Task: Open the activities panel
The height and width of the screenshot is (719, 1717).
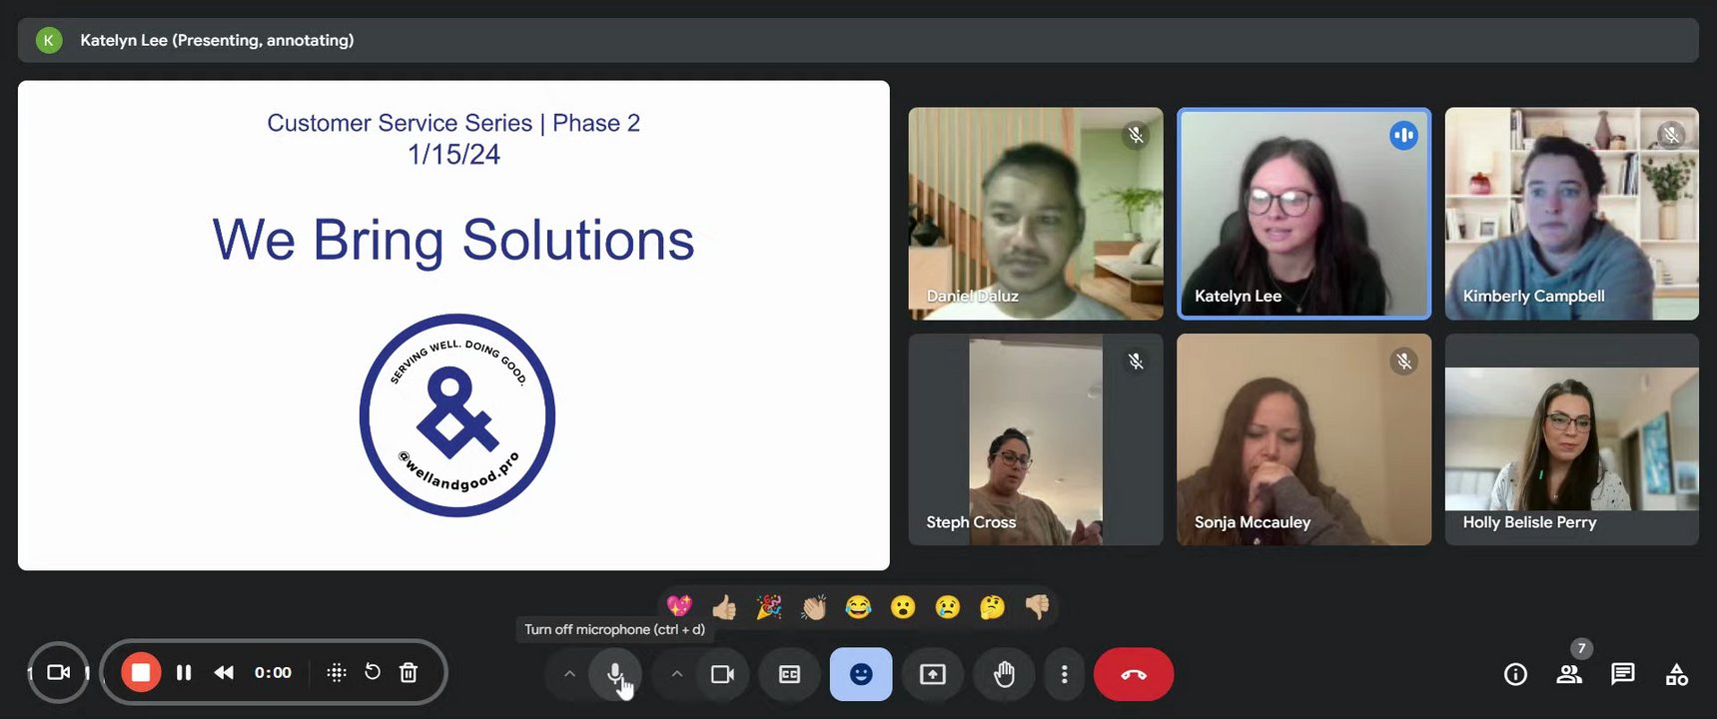Action: point(1677,675)
